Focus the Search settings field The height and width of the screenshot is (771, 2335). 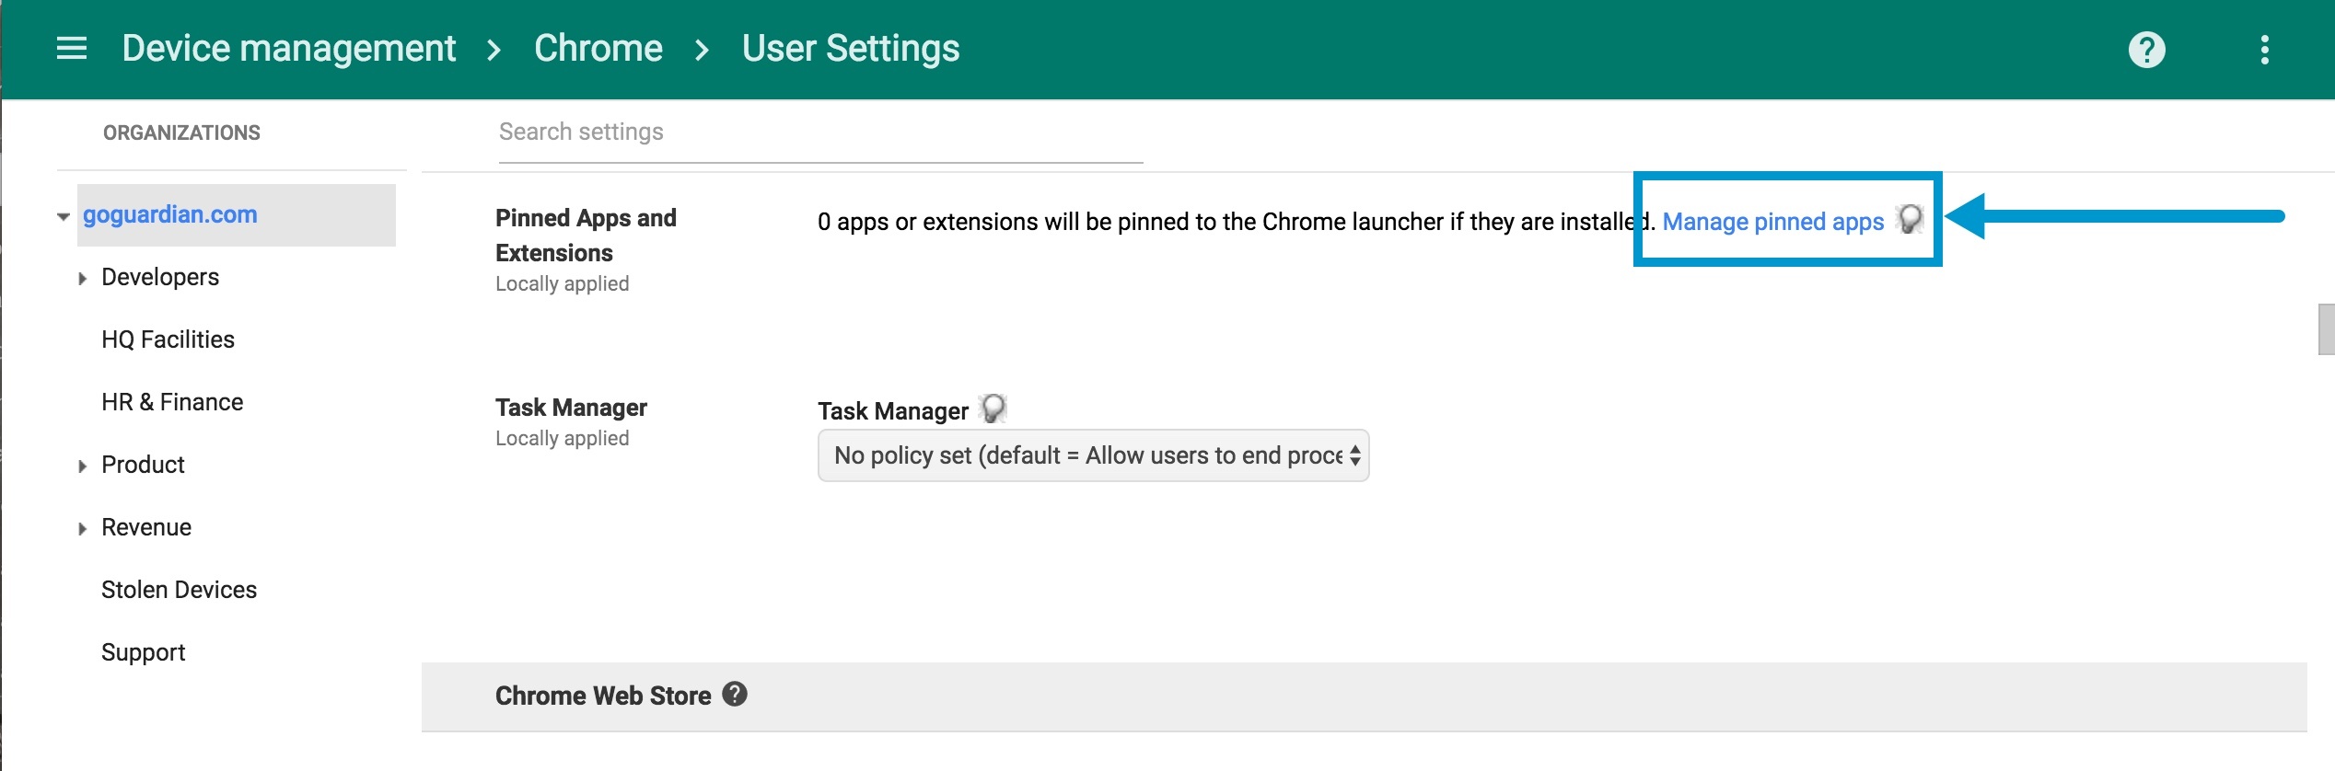pyautogui.click(x=820, y=133)
